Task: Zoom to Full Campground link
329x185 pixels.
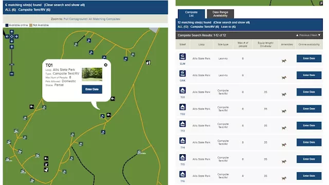Action: 75,19
